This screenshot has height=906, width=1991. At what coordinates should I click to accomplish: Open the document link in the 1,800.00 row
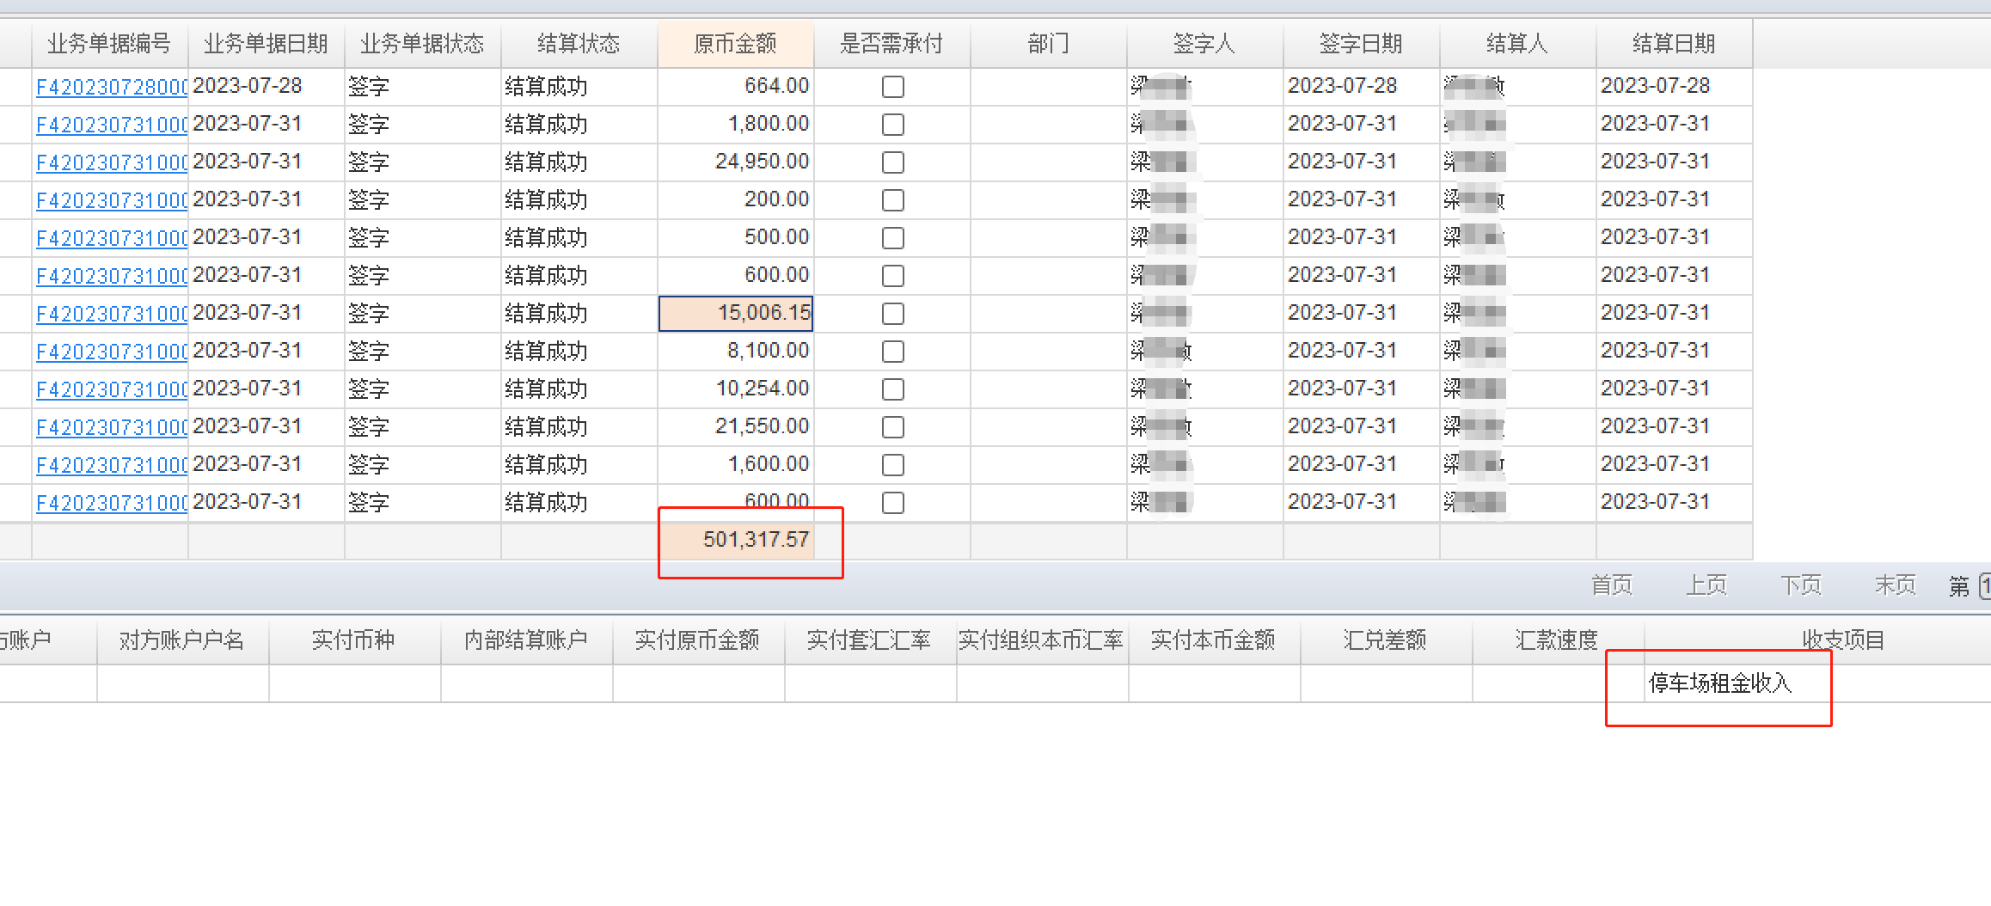[112, 125]
